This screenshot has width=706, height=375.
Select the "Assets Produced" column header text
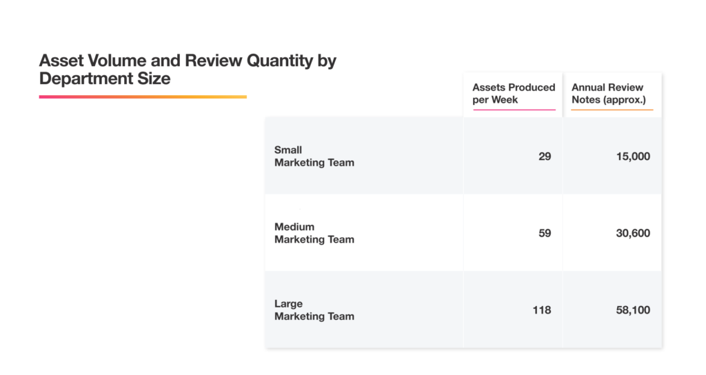point(514,88)
